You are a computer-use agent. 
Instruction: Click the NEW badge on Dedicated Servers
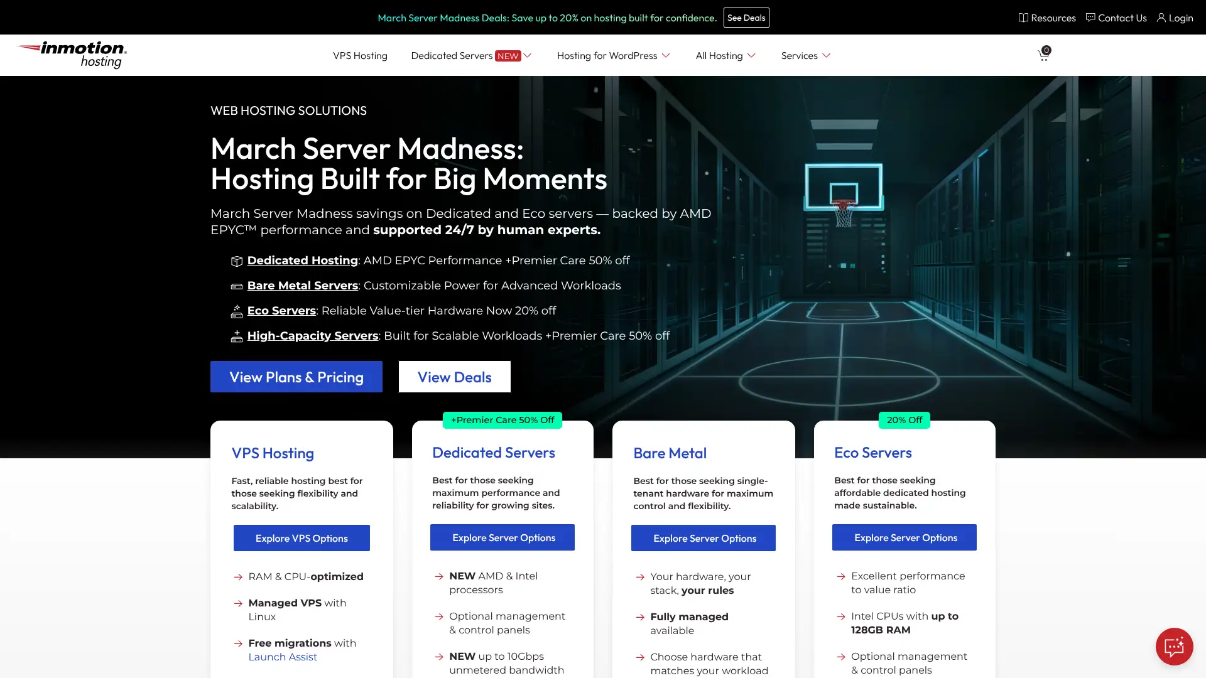508,56
